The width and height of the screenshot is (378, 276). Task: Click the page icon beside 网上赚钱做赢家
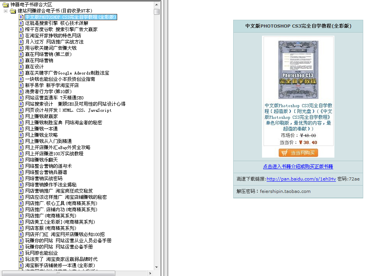coord(21,116)
